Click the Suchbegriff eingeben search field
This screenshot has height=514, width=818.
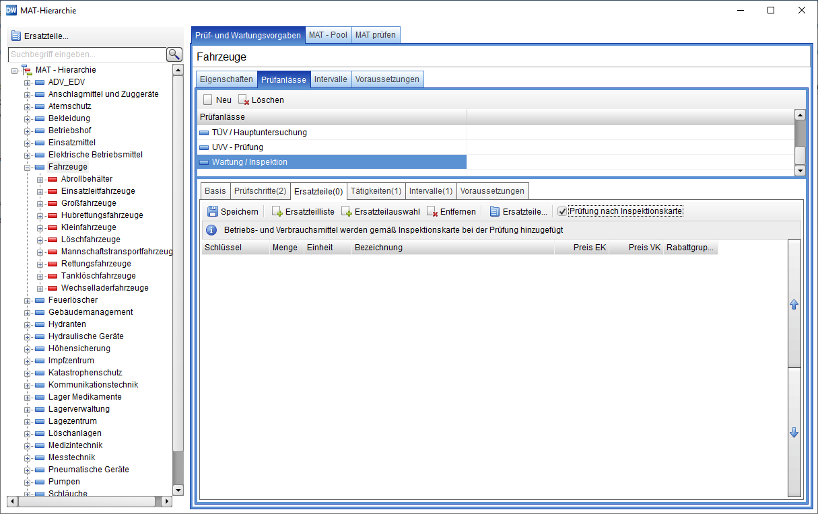point(86,54)
